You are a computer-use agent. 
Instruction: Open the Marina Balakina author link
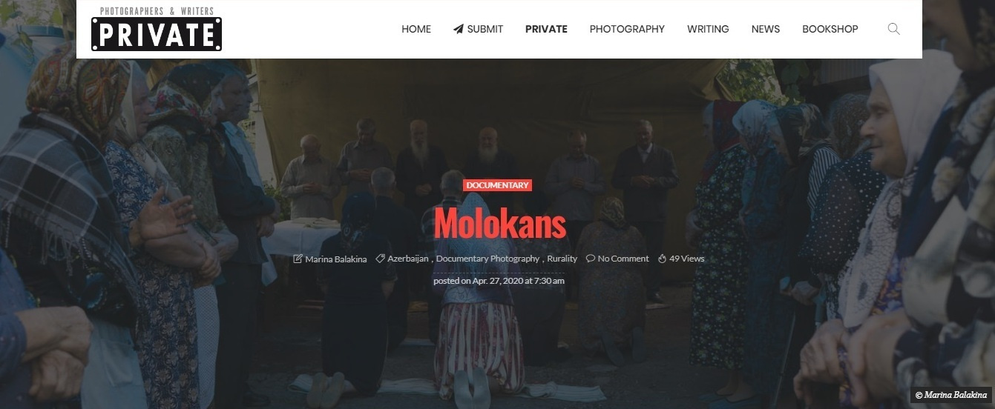pos(336,259)
